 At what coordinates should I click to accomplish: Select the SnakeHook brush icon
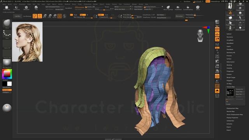pos(178,8)
